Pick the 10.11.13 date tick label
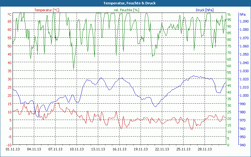 77,149
